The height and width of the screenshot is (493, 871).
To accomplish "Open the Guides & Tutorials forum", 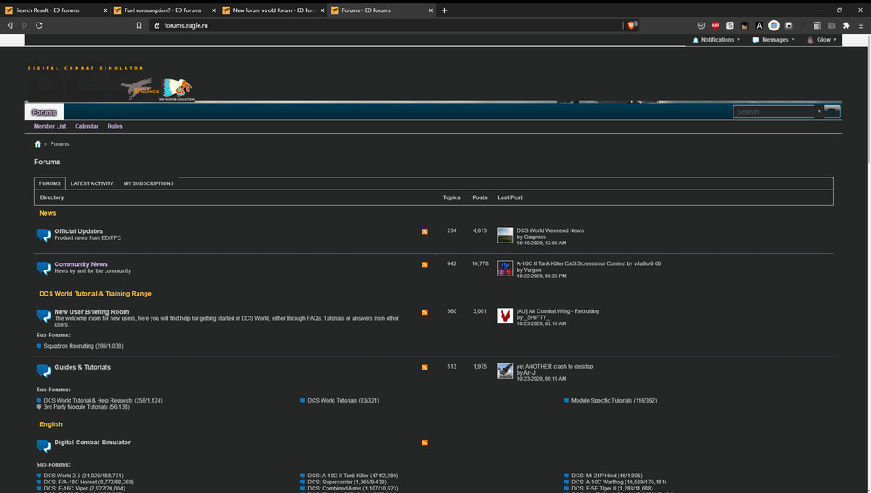I will click(82, 367).
